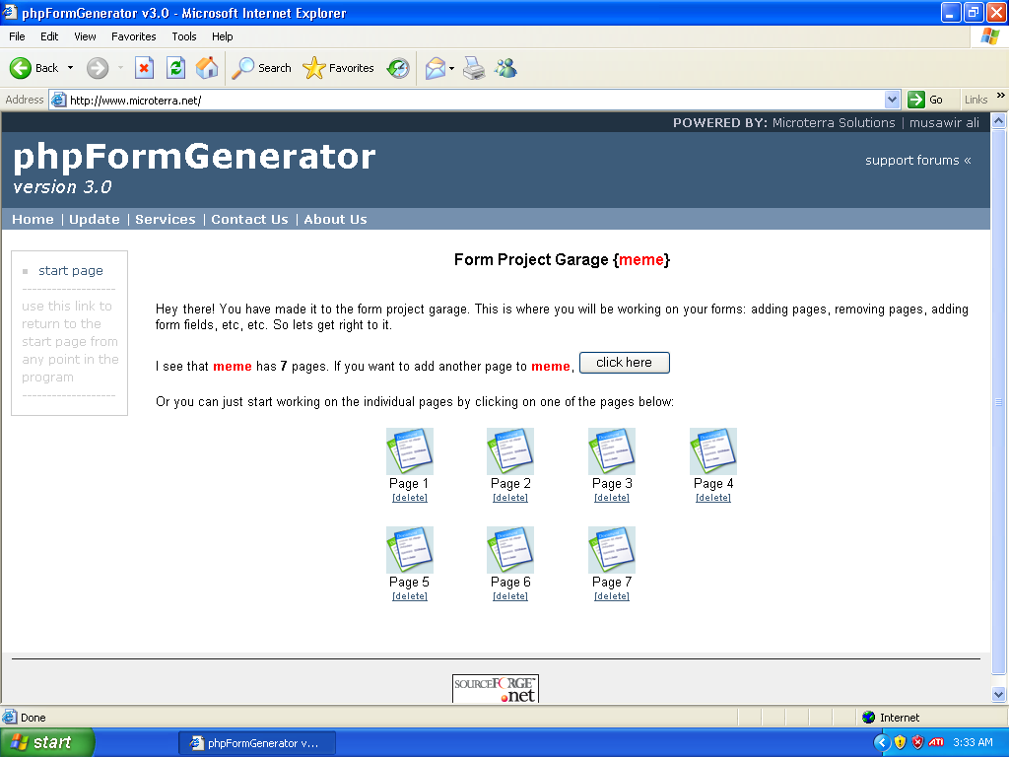Open the Page 7 form icon

click(x=612, y=550)
